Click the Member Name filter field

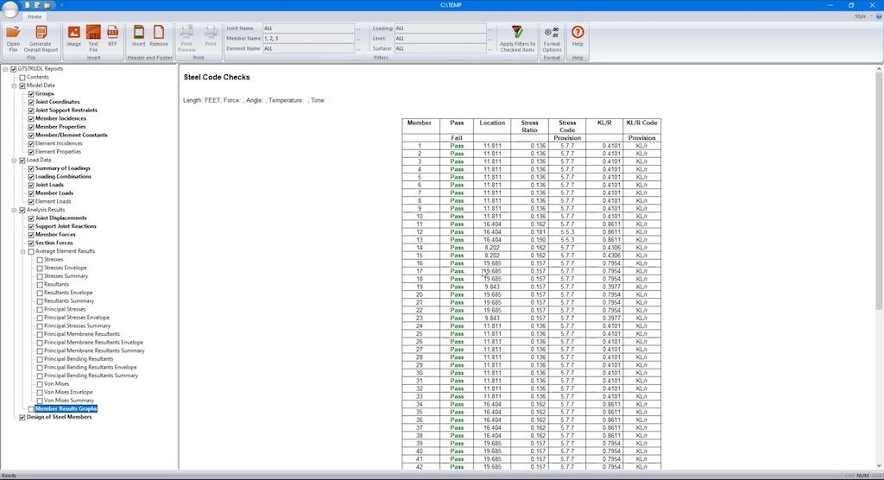coord(308,38)
